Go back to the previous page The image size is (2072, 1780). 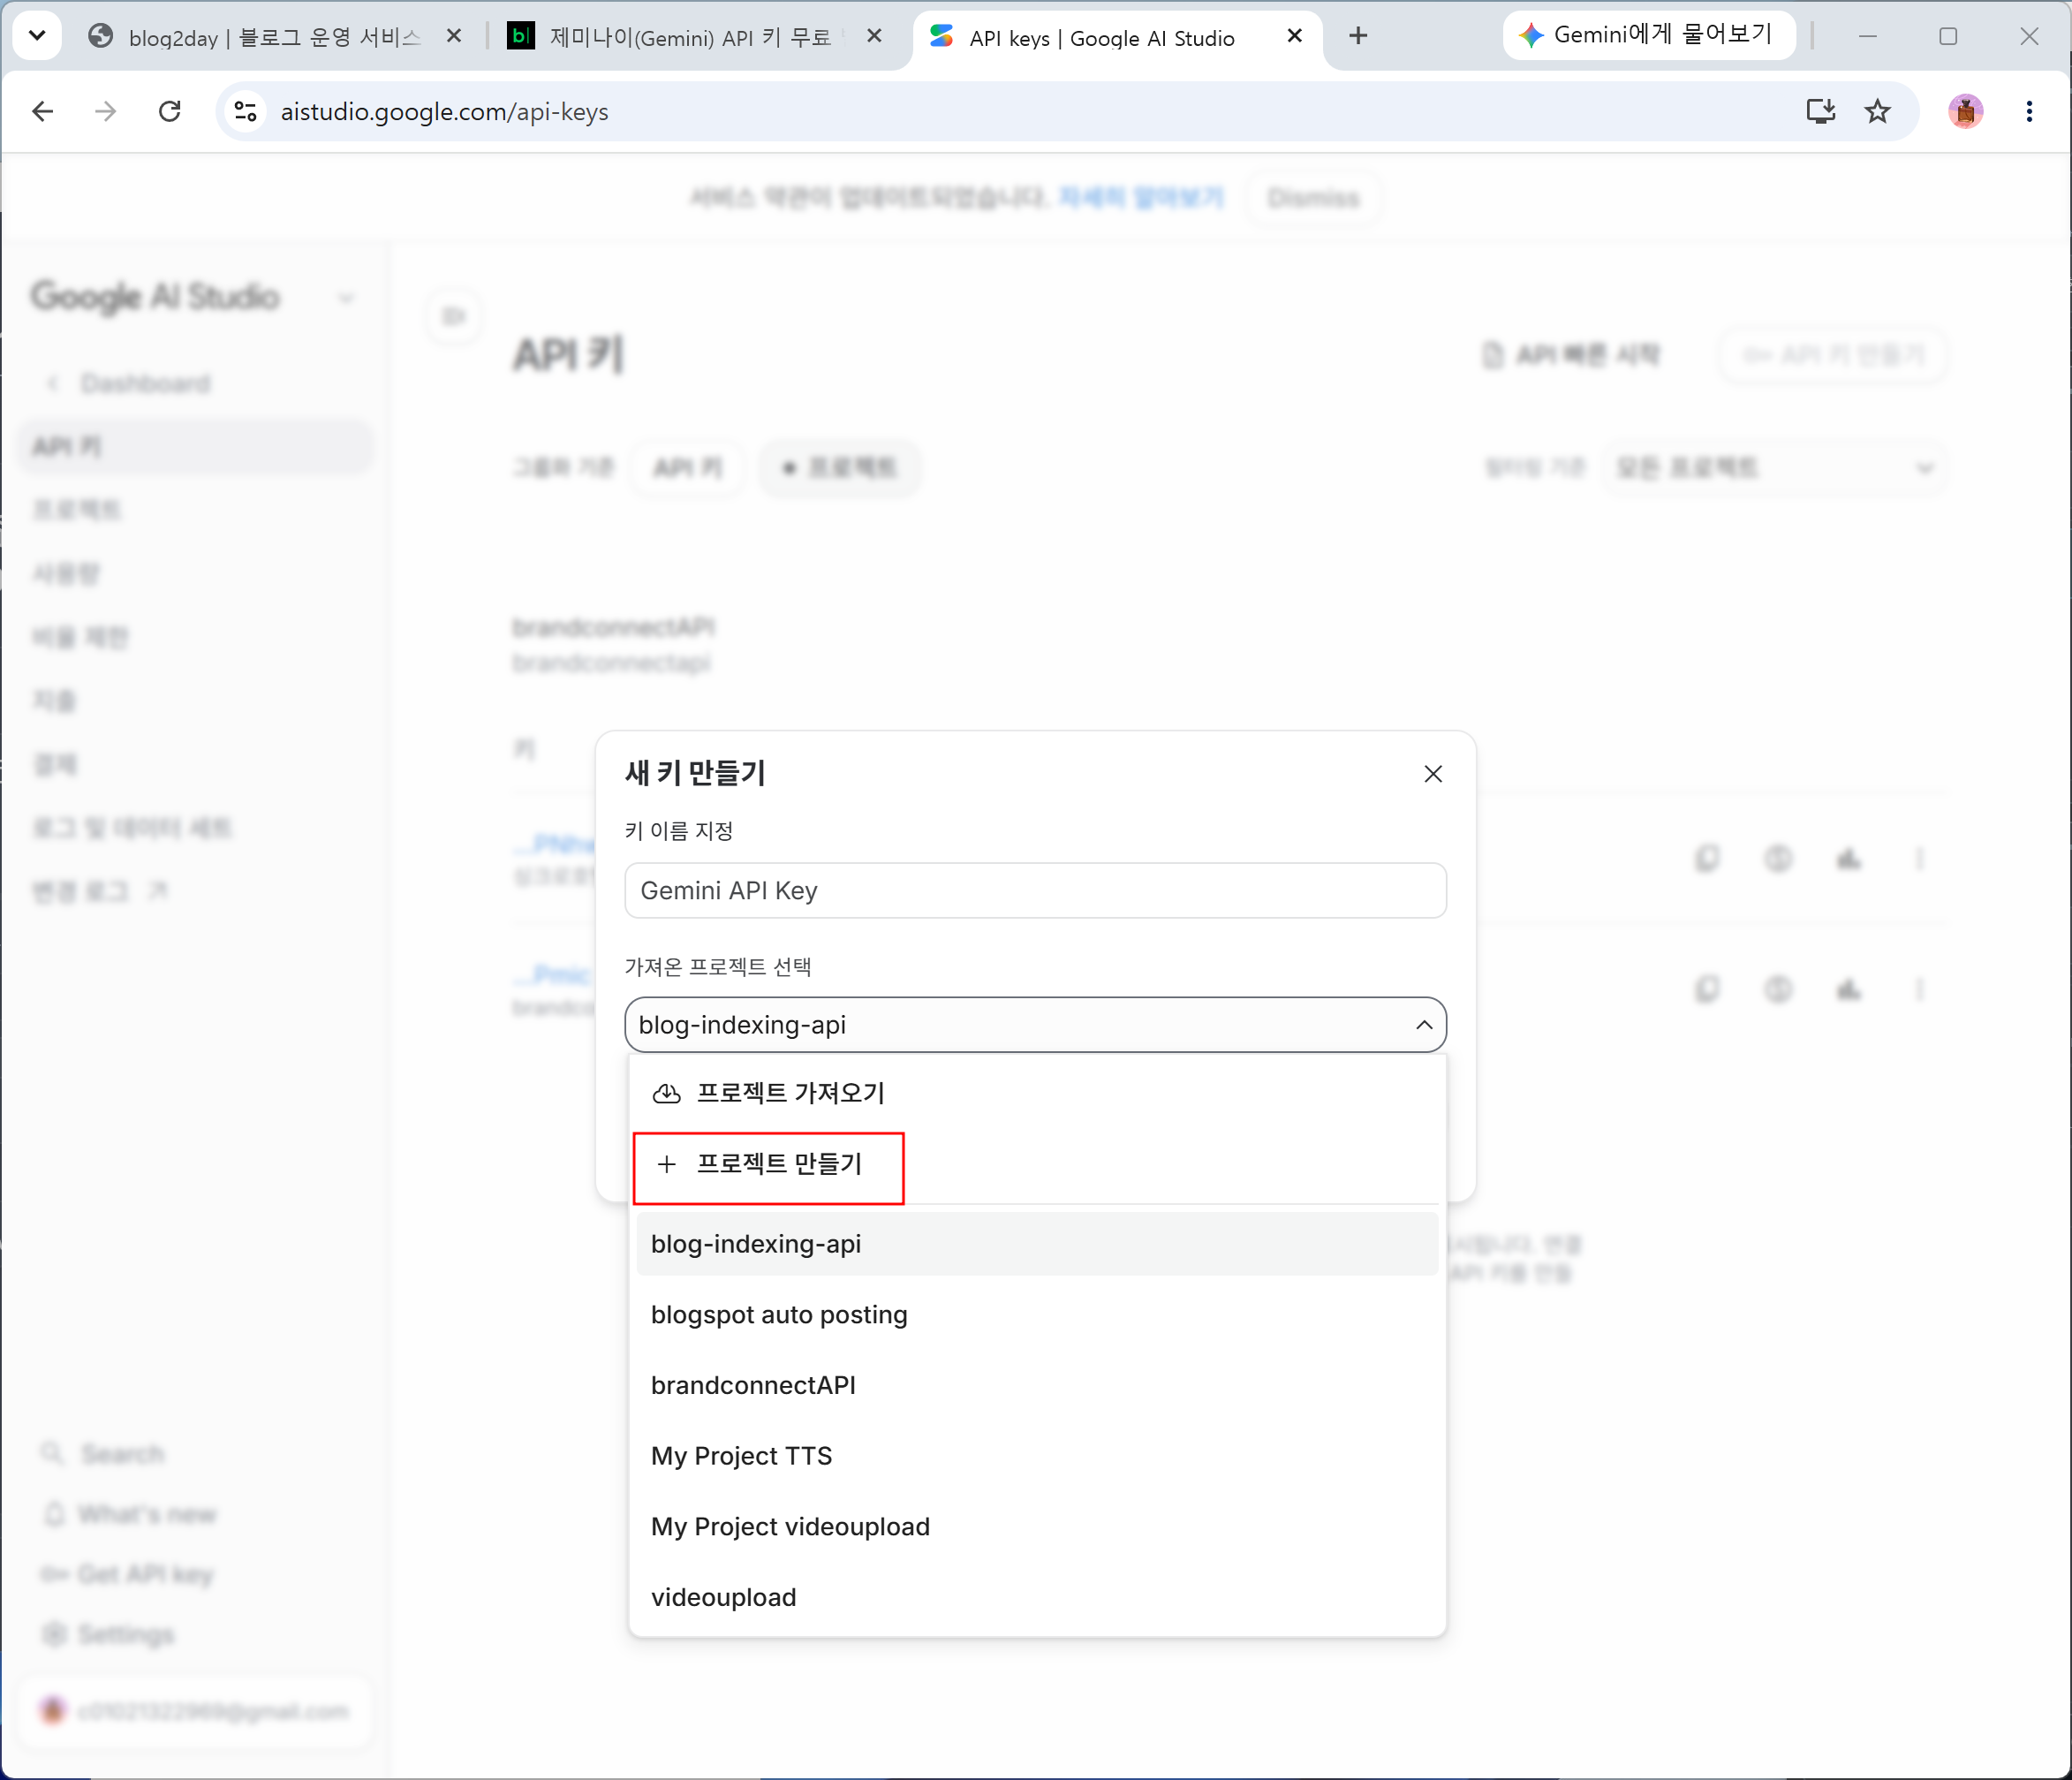coord(42,111)
